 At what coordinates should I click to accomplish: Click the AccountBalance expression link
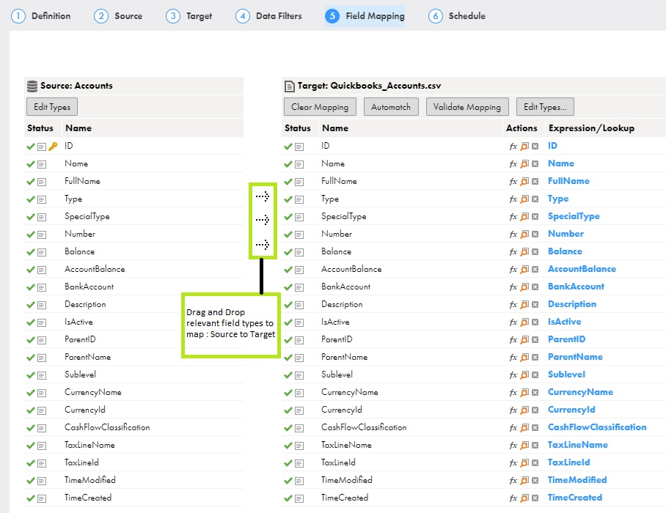click(x=582, y=269)
